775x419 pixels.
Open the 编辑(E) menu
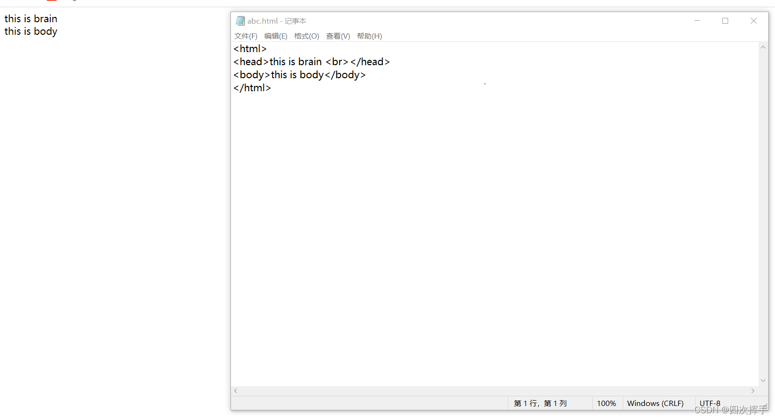tap(276, 36)
